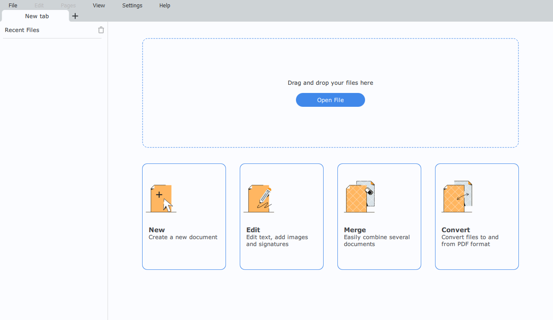This screenshot has width=553, height=320.
Task: Click the Merge documents icon
Action: (359, 196)
